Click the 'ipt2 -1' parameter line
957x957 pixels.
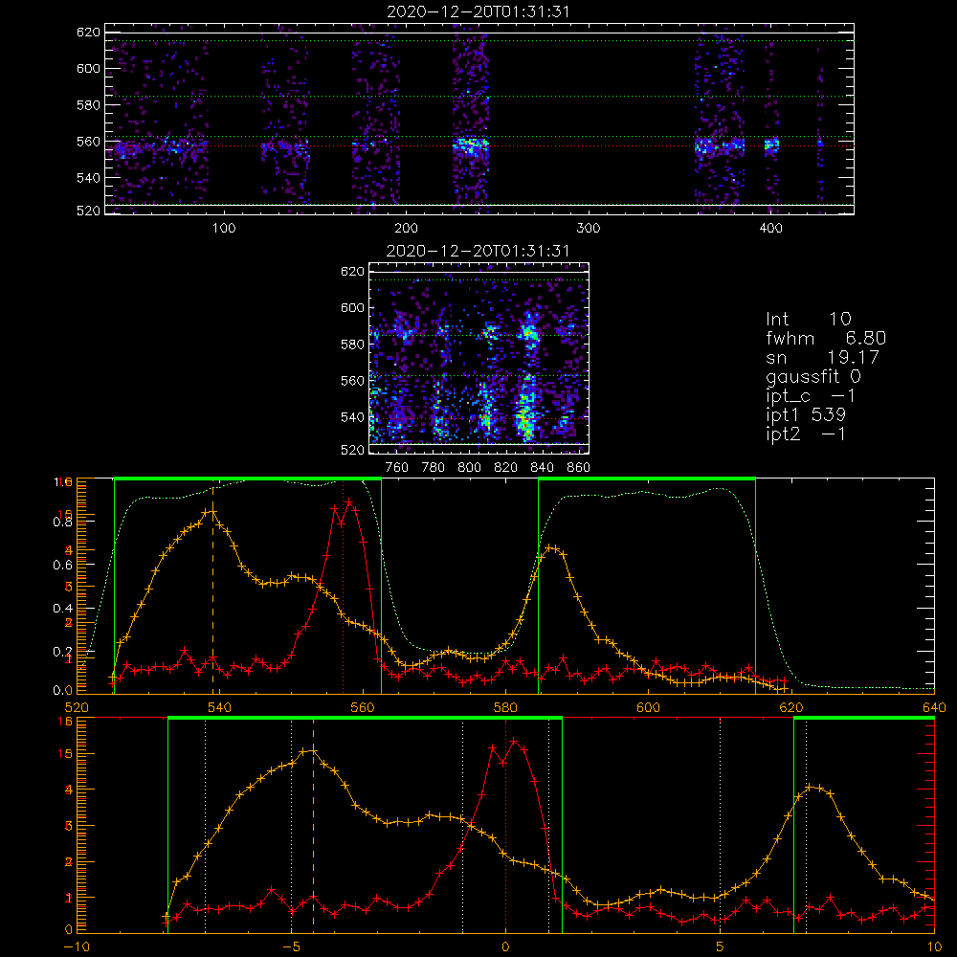(x=806, y=434)
